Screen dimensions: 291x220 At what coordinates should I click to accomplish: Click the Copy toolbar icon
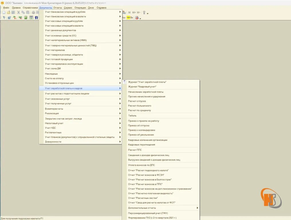tap(23, 12)
